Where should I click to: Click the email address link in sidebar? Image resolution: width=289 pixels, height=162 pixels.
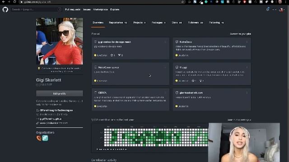pyautogui.click(x=51, y=119)
